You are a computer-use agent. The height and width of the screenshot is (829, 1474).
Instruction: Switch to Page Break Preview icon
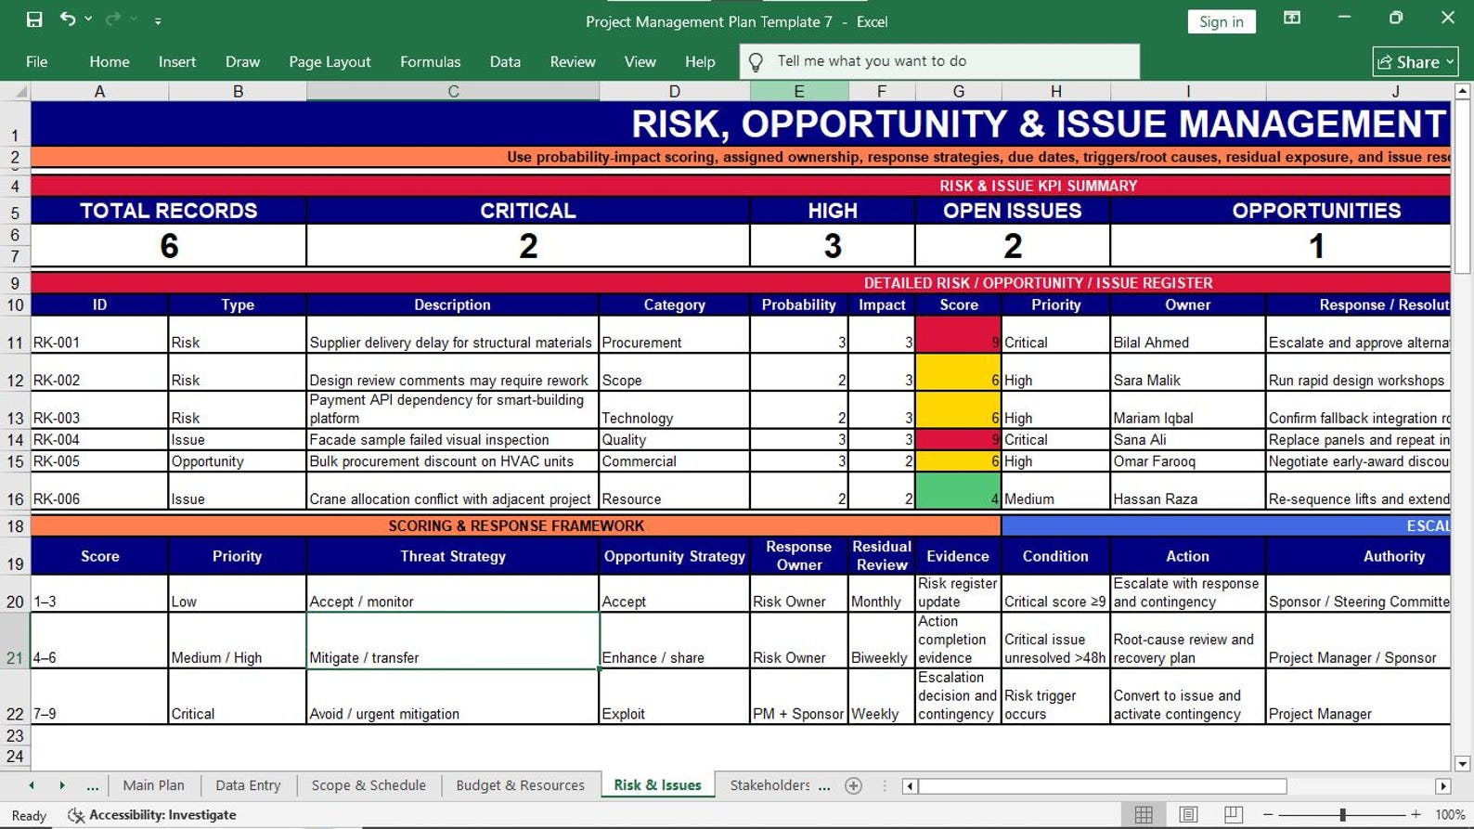pos(1233,815)
